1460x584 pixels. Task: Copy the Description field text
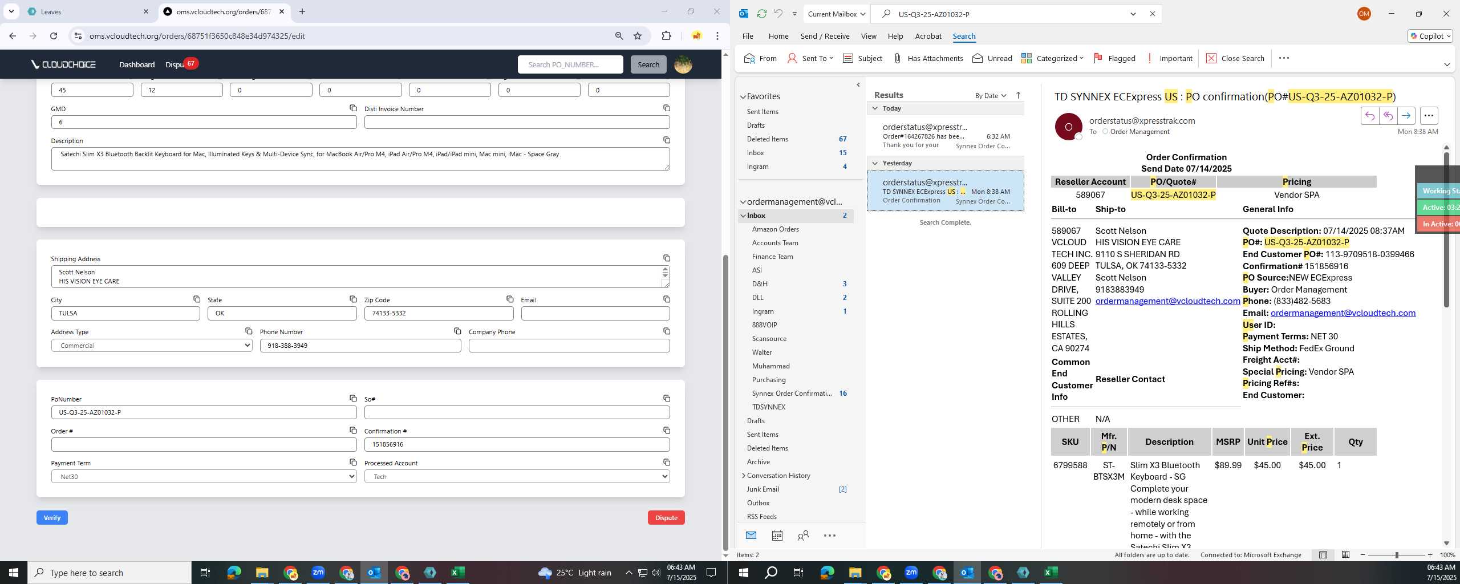(667, 140)
